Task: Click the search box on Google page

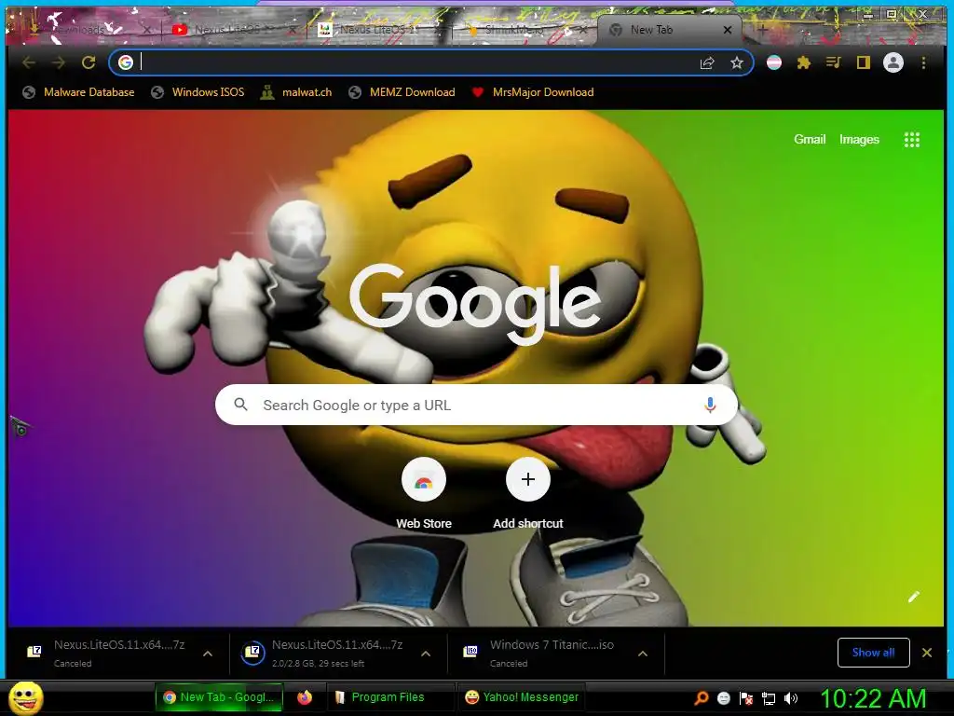Action: 476,405
